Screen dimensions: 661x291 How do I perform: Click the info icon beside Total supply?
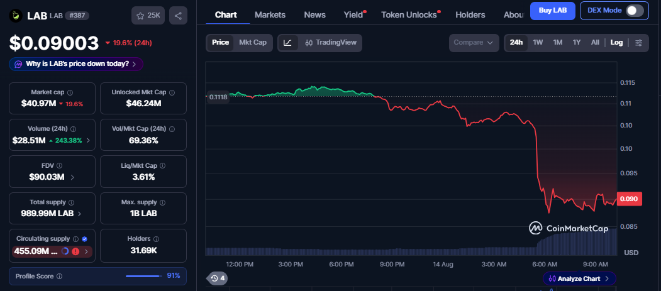click(x=71, y=202)
